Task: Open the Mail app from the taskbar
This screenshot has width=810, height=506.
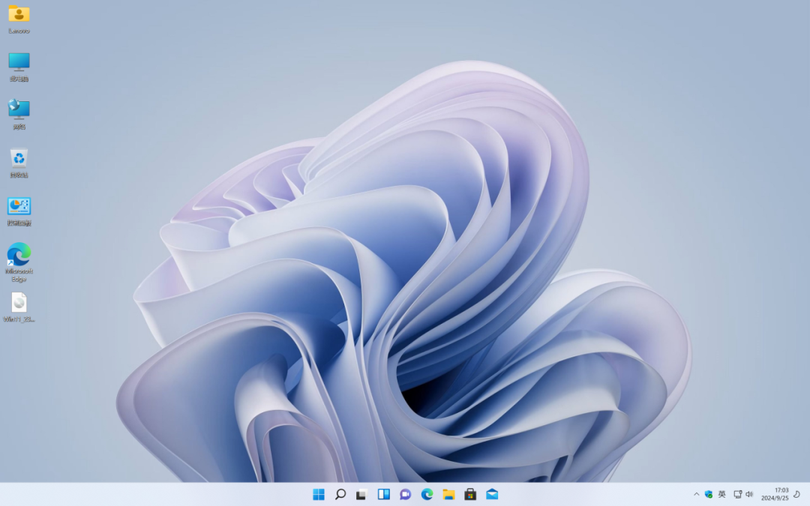Action: coord(492,495)
